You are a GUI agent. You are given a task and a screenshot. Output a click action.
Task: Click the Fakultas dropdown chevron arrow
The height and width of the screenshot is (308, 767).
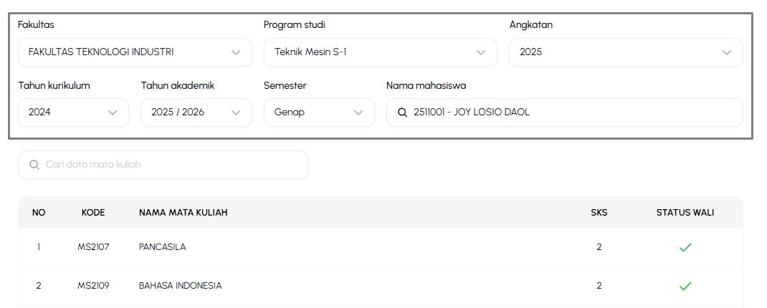[236, 52]
